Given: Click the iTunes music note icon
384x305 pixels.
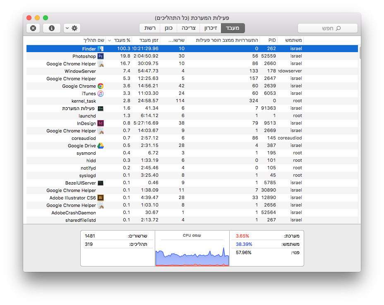Looking at the screenshot, I should pos(101,94).
